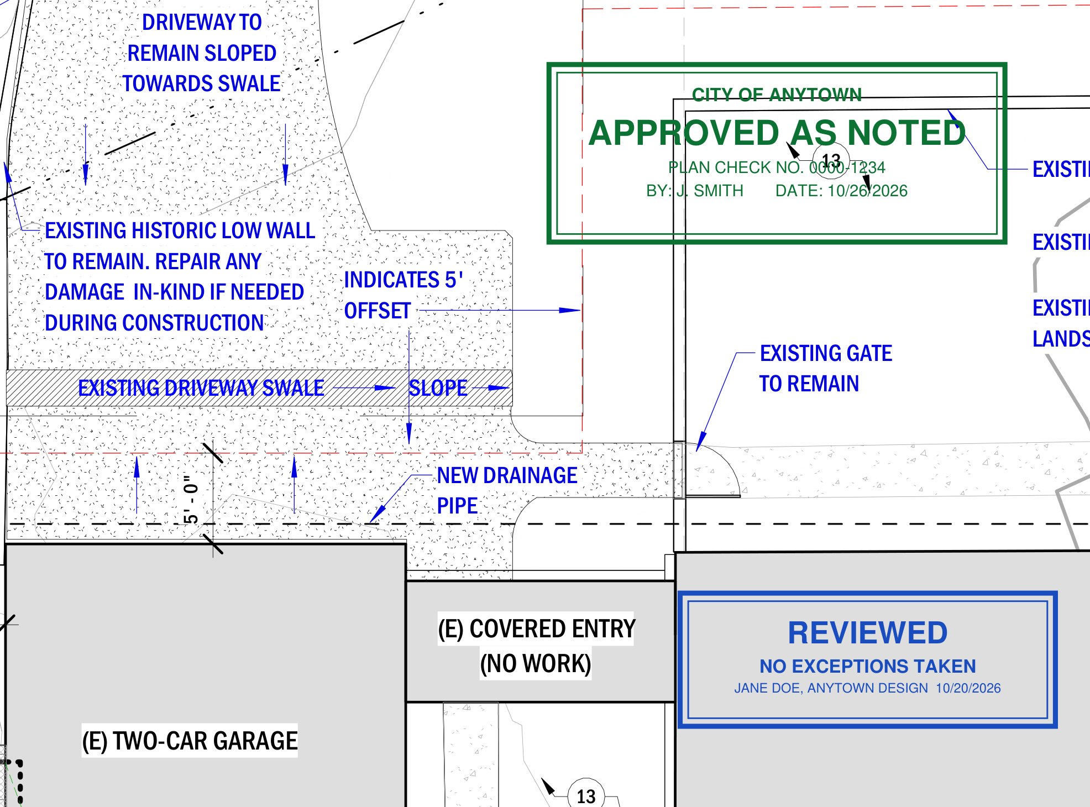Image resolution: width=1090 pixels, height=807 pixels.
Task: Click keynote bubble 13 inside approval stamp
Action: point(831,161)
